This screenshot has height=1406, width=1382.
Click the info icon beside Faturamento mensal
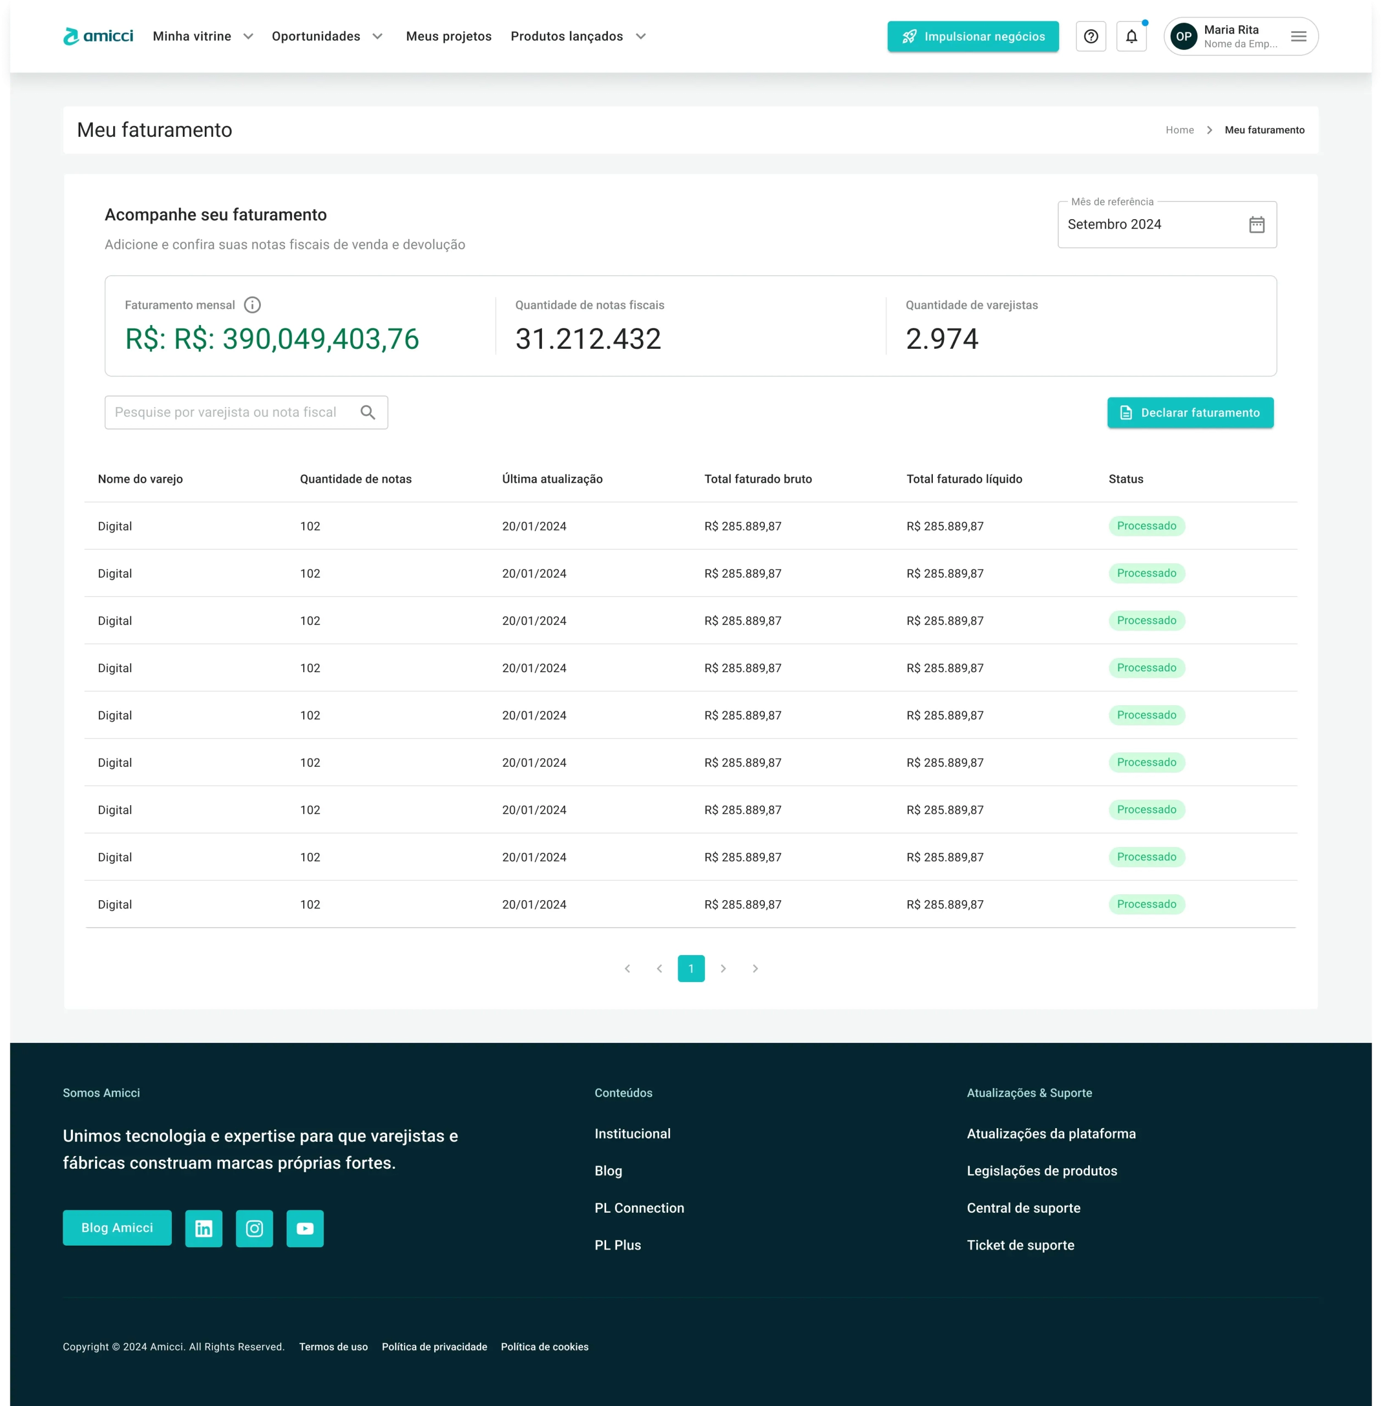pos(252,305)
